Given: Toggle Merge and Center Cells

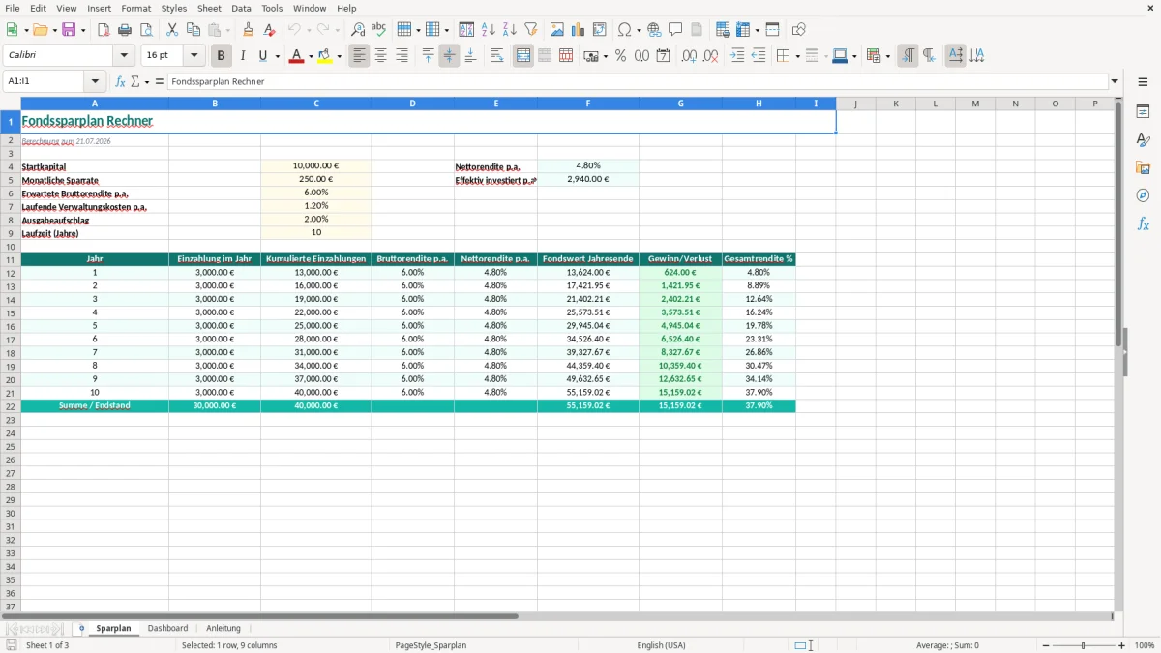Looking at the screenshot, I should point(523,56).
